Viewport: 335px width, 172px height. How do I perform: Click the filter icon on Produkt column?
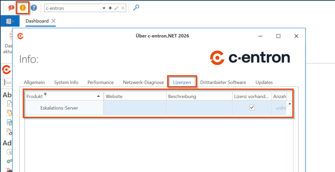click(x=45, y=95)
